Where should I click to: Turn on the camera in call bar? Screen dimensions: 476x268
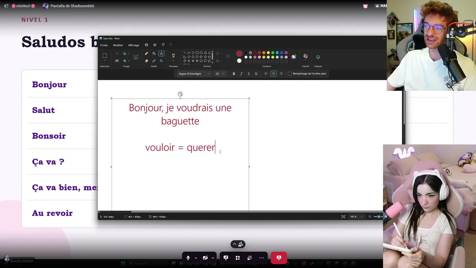pyautogui.click(x=205, y=258)
